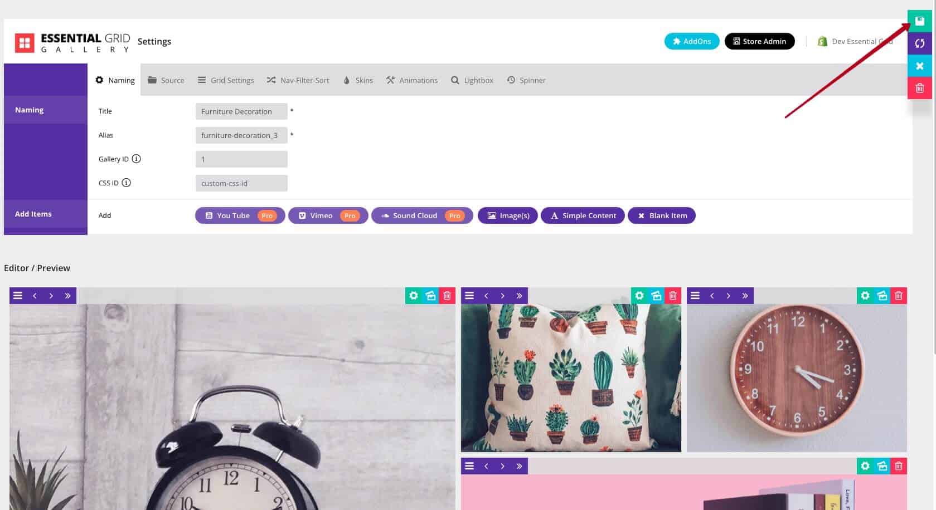Click the Gallery ID field
936x510 pixels.
[x=241, y=159]
